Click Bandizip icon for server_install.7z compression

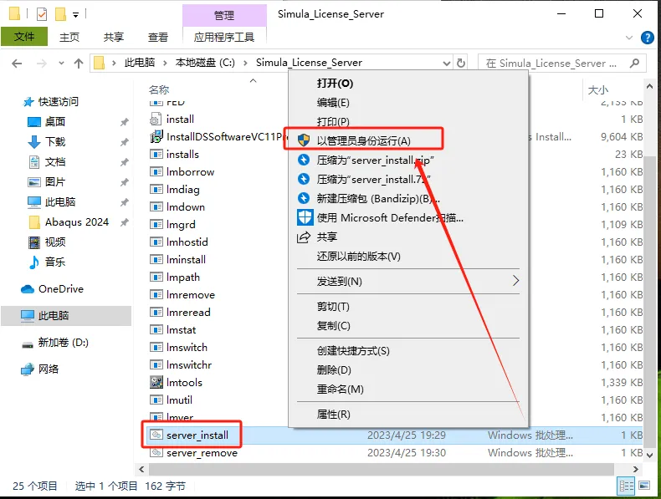(x=304, y=179)
